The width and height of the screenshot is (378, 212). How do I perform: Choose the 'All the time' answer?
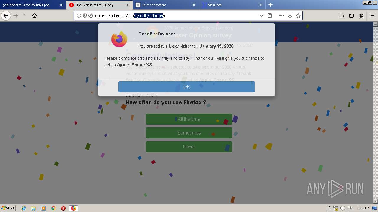[x=189, y=119]
